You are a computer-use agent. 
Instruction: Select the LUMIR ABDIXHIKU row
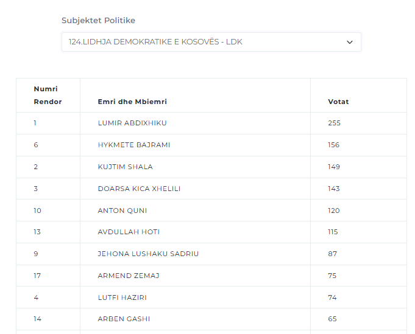211,123
